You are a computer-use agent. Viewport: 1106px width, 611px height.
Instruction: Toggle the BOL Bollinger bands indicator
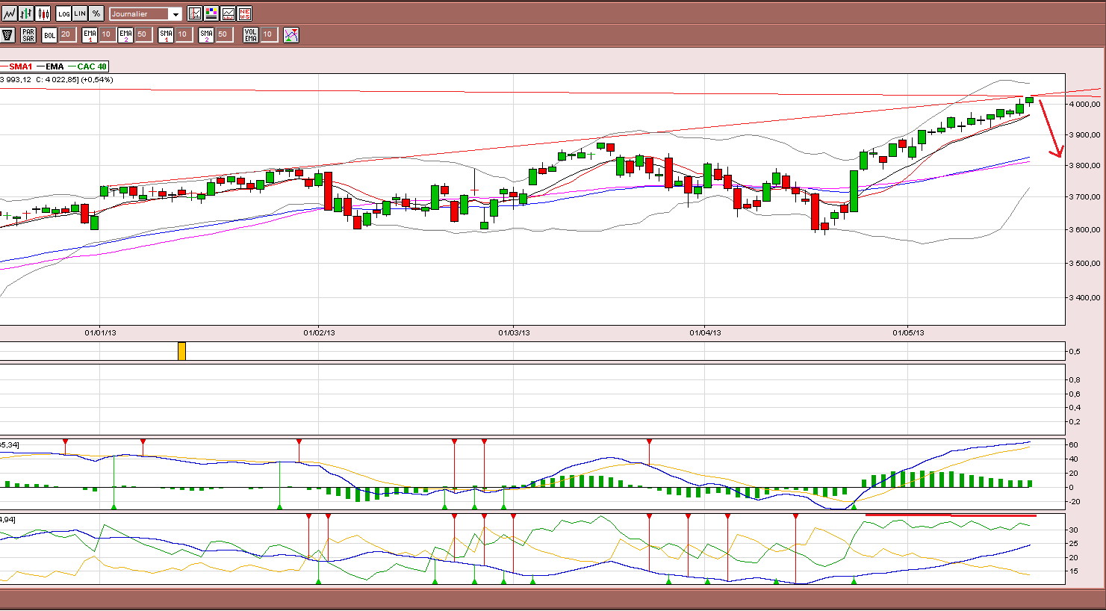(49, 34)
